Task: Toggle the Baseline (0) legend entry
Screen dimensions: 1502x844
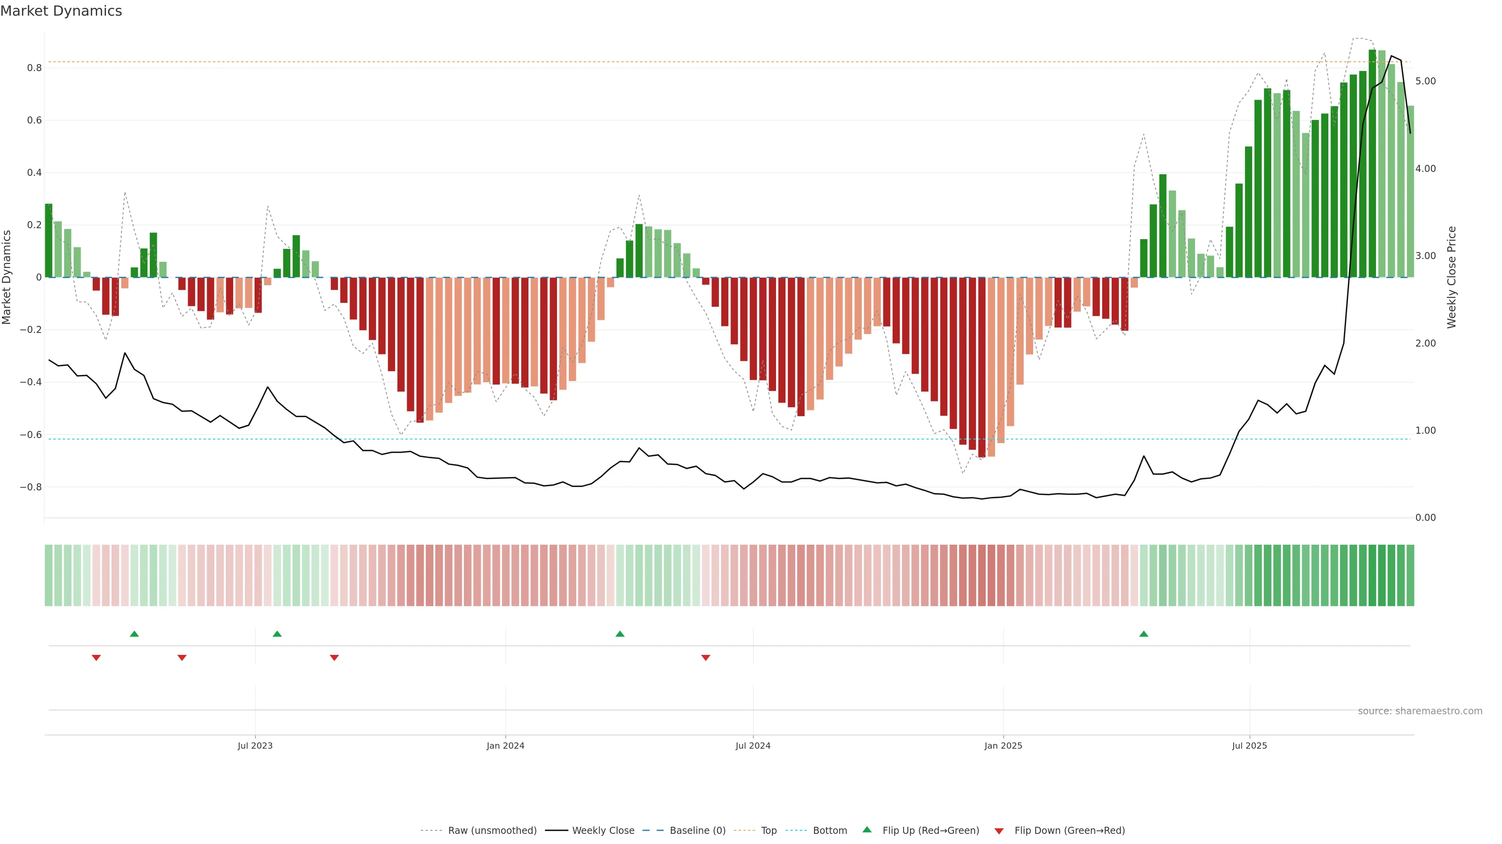Action: (697, 831)
